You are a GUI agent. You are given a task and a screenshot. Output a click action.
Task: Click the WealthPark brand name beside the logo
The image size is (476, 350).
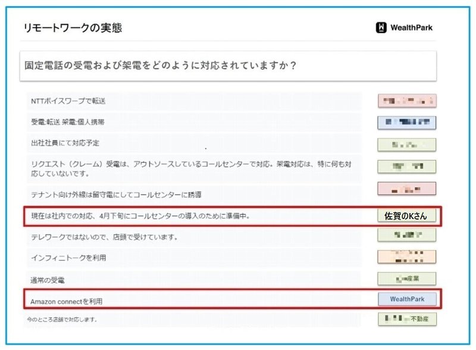(x=411, y=27)
